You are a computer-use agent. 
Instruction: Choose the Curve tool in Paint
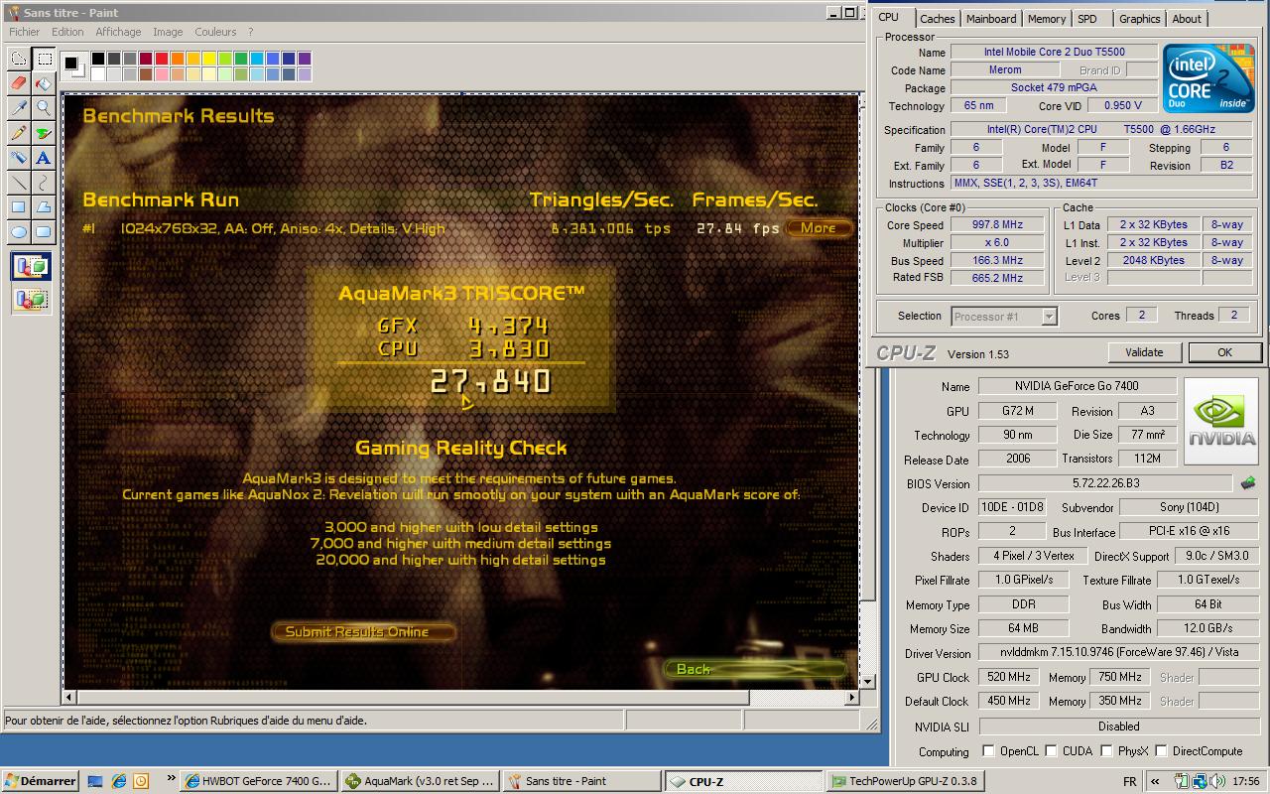pos(44,183)
